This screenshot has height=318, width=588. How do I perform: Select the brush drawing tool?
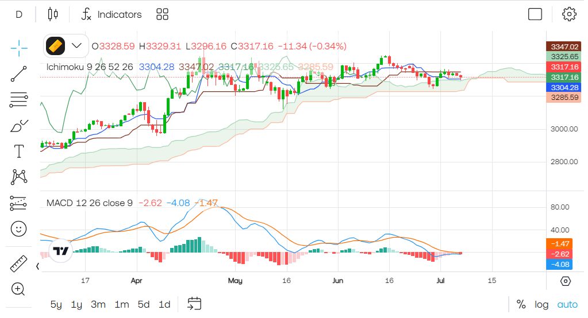pyautogui.click(x=19, y=126)
